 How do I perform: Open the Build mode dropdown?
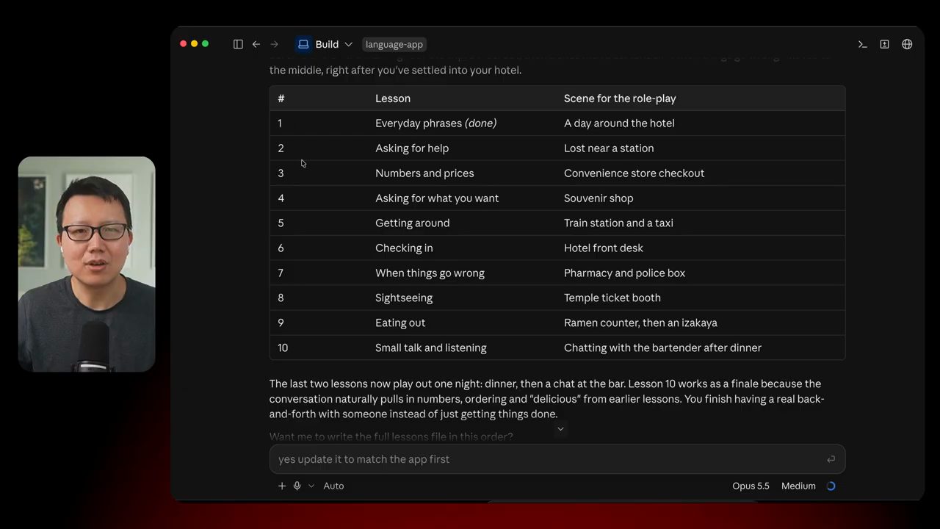point(325,44)
